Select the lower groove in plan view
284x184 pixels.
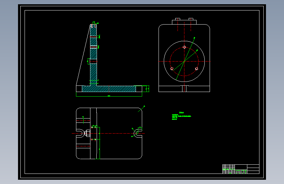[x=83, y=146]
